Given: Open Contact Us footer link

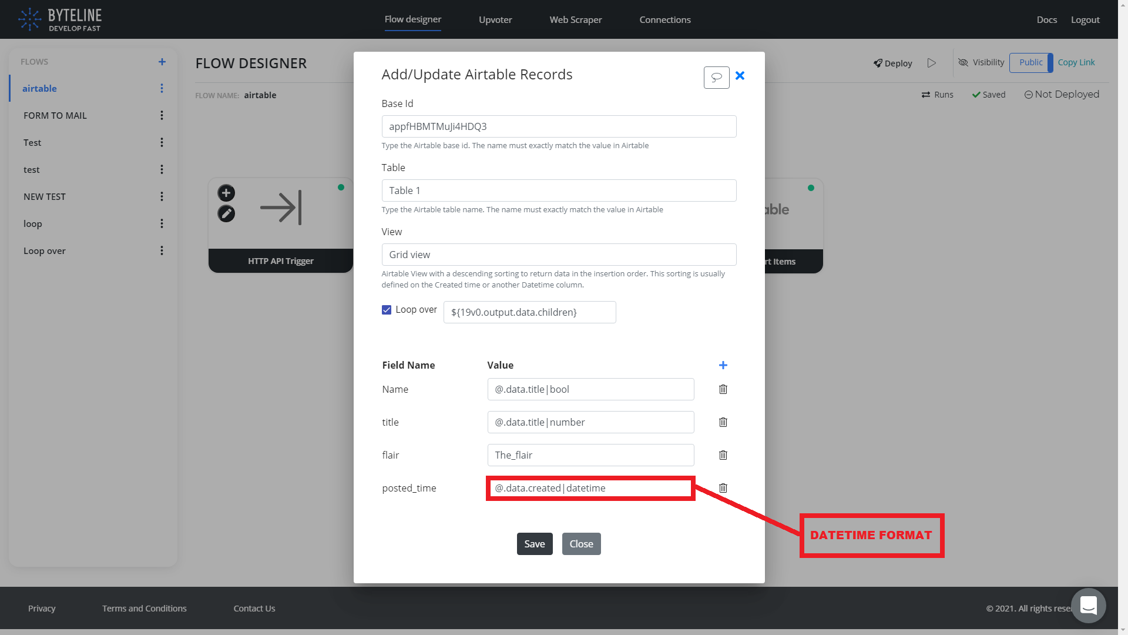Looking at the screenshot, I should (x=254, y=608).
